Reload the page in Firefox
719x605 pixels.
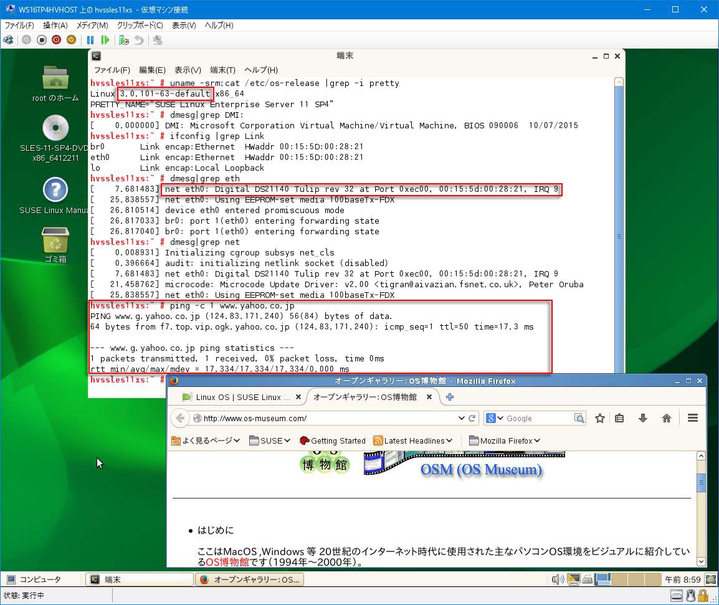[x=472, y=418]
